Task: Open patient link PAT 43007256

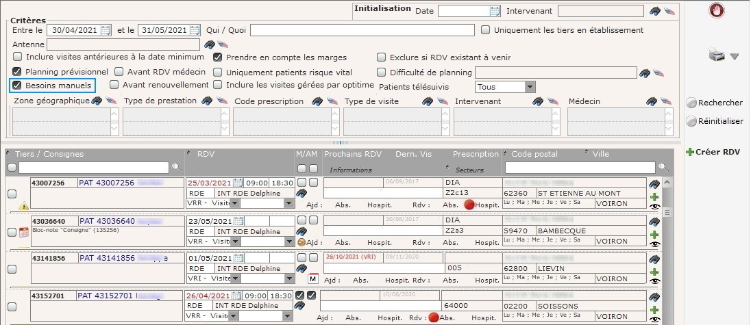Action: point(106,183)
